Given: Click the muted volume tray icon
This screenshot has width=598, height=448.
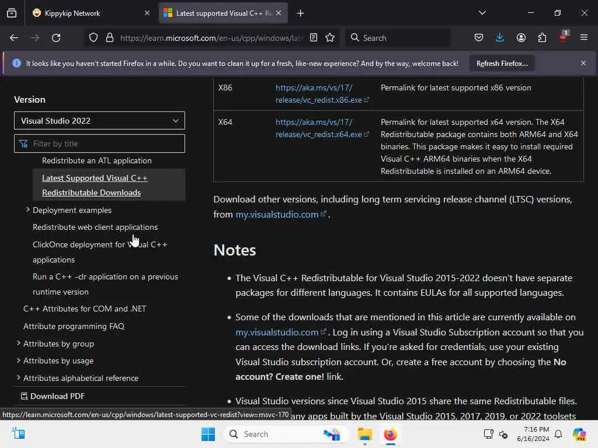Looking at the screenshot, I should coord(503,434).
